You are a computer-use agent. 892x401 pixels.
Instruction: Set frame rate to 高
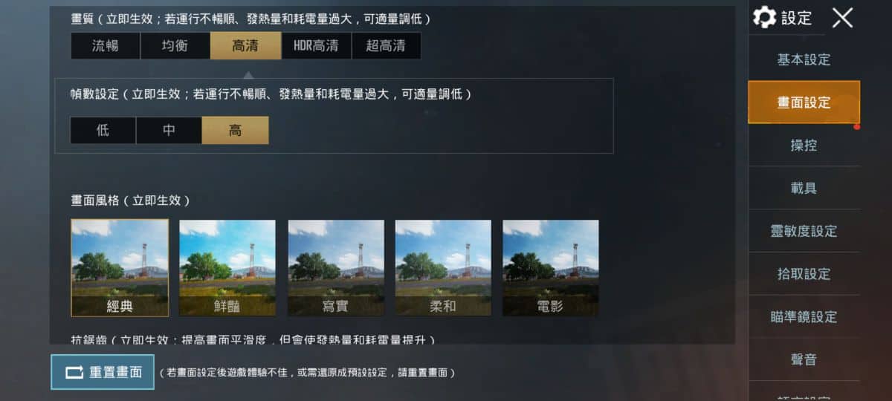pos(235,130)
